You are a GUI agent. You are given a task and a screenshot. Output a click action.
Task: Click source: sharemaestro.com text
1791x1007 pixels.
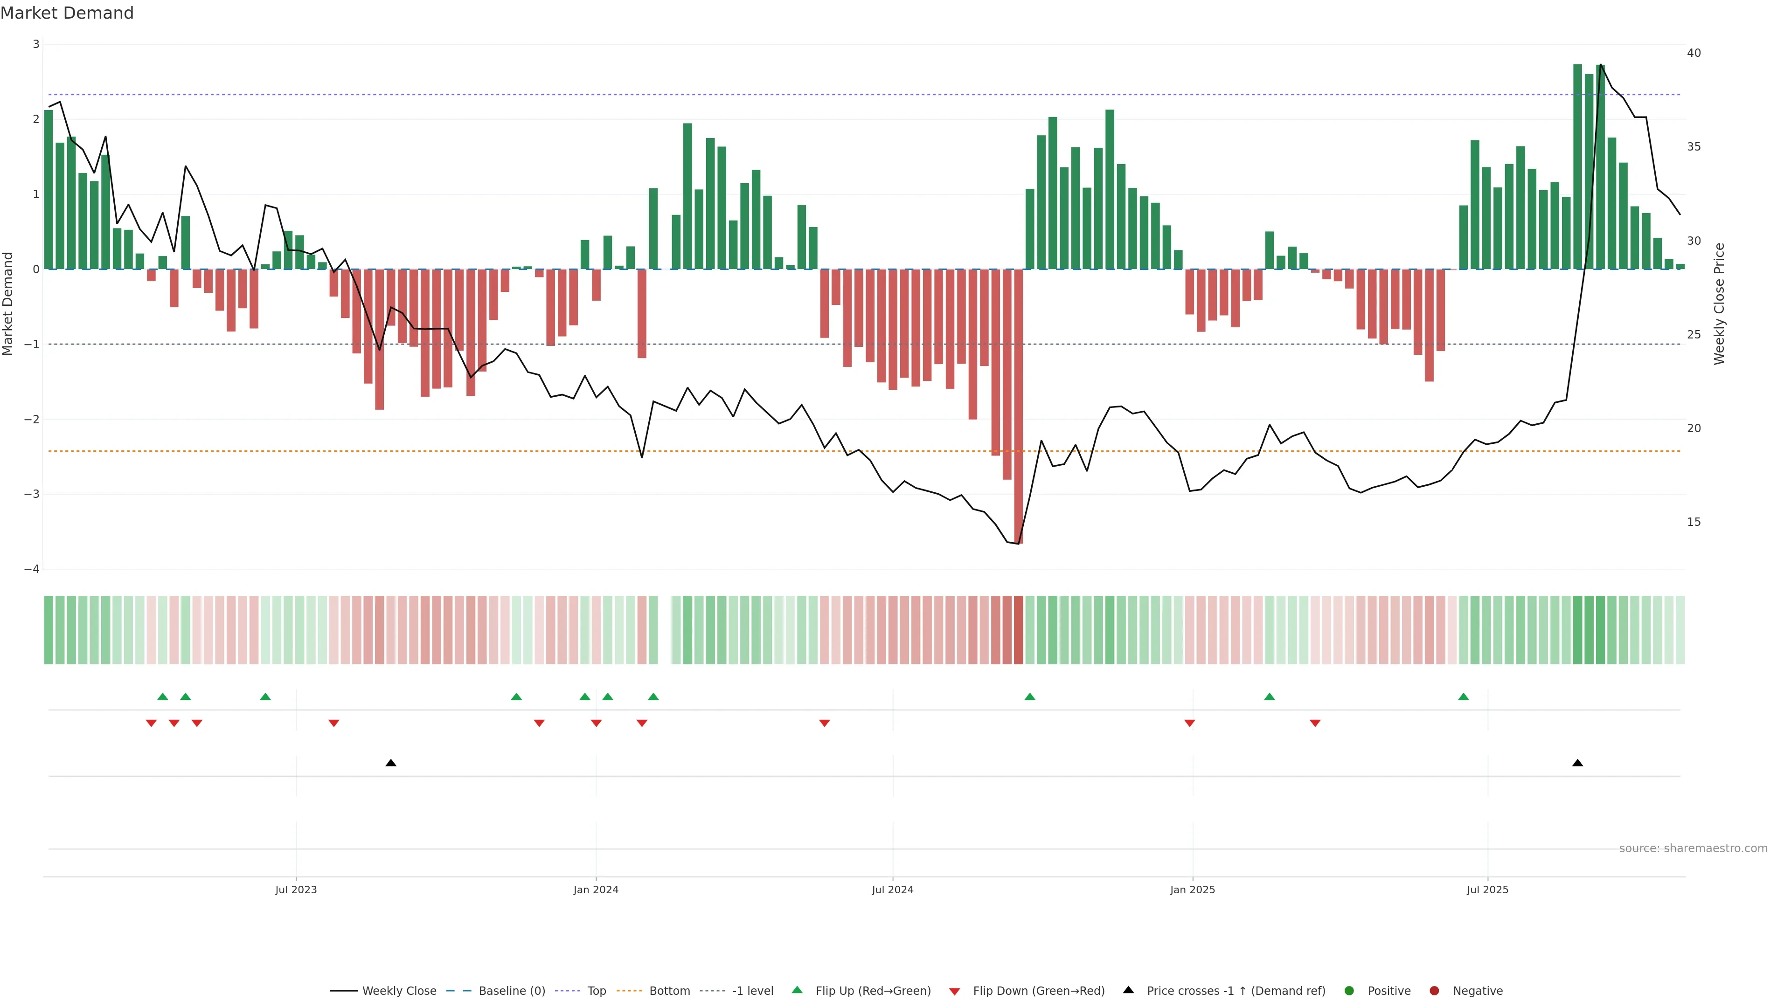click(x=1693, y=848)
